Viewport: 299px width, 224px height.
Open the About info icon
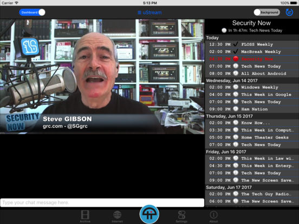[213, 216]
